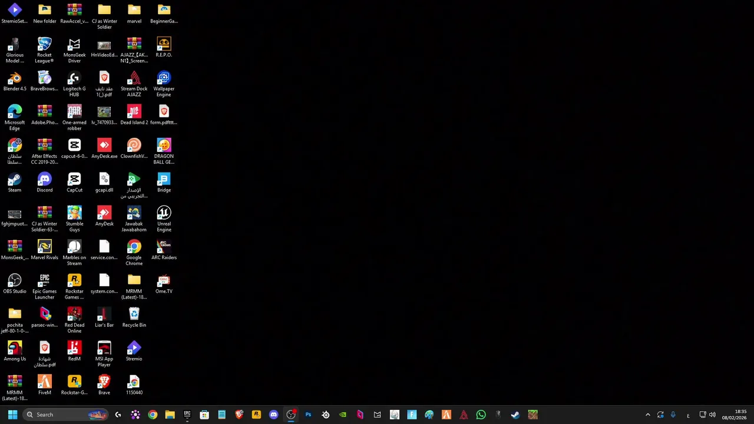Viewport: 754px width, 424px height.
Task: Open Photoshop from the taskbar
Action: [308, 415]
